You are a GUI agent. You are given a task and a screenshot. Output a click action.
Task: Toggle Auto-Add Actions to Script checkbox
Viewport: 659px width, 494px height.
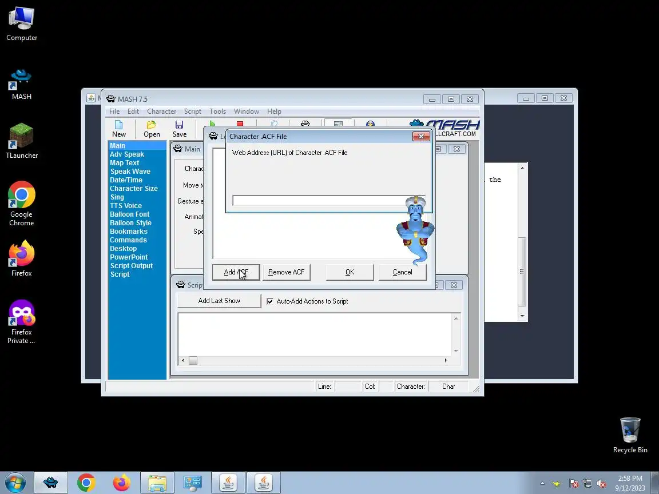[x=270, y=301]
